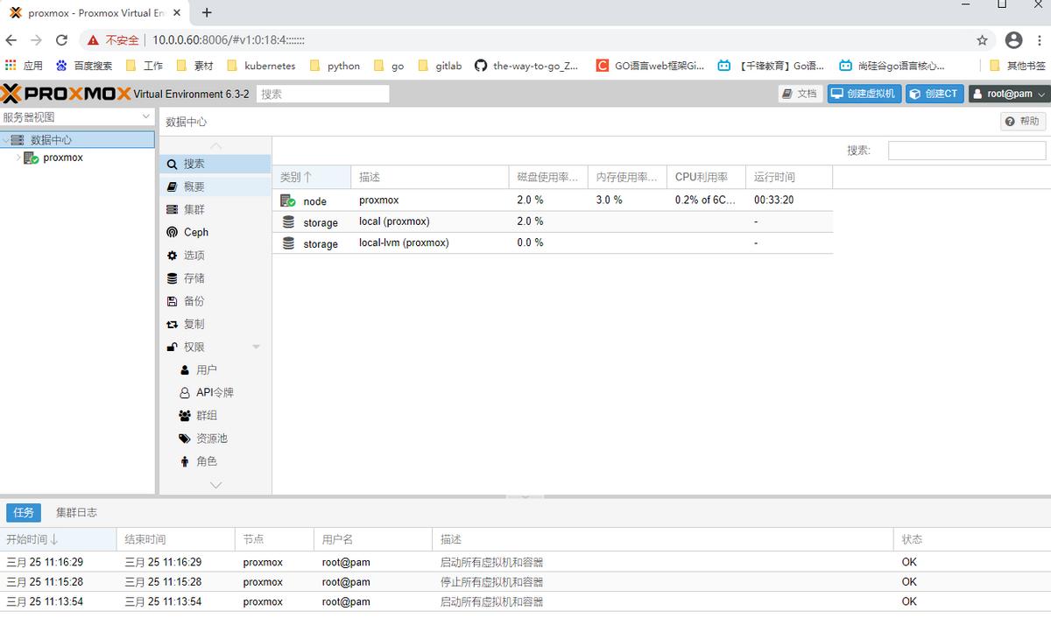
Task: Collapse the 权限 (Permissions) group chevron
Action: (255, 347)
